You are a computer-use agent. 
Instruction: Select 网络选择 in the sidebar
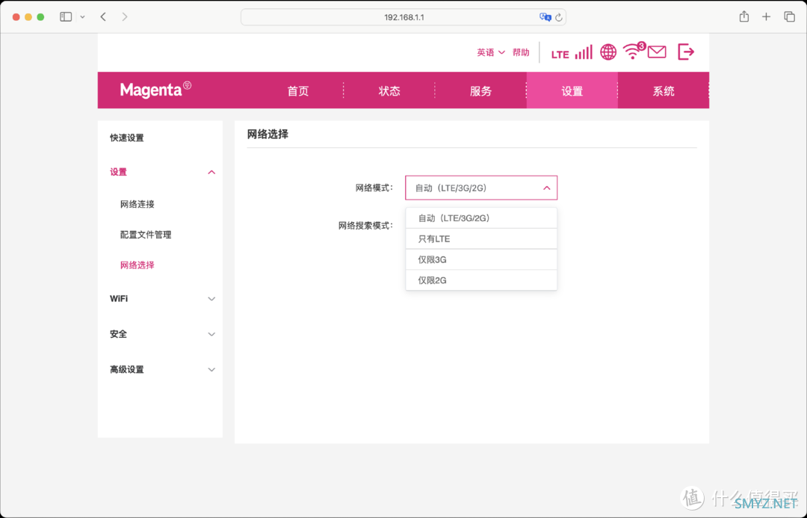point(137,265)
